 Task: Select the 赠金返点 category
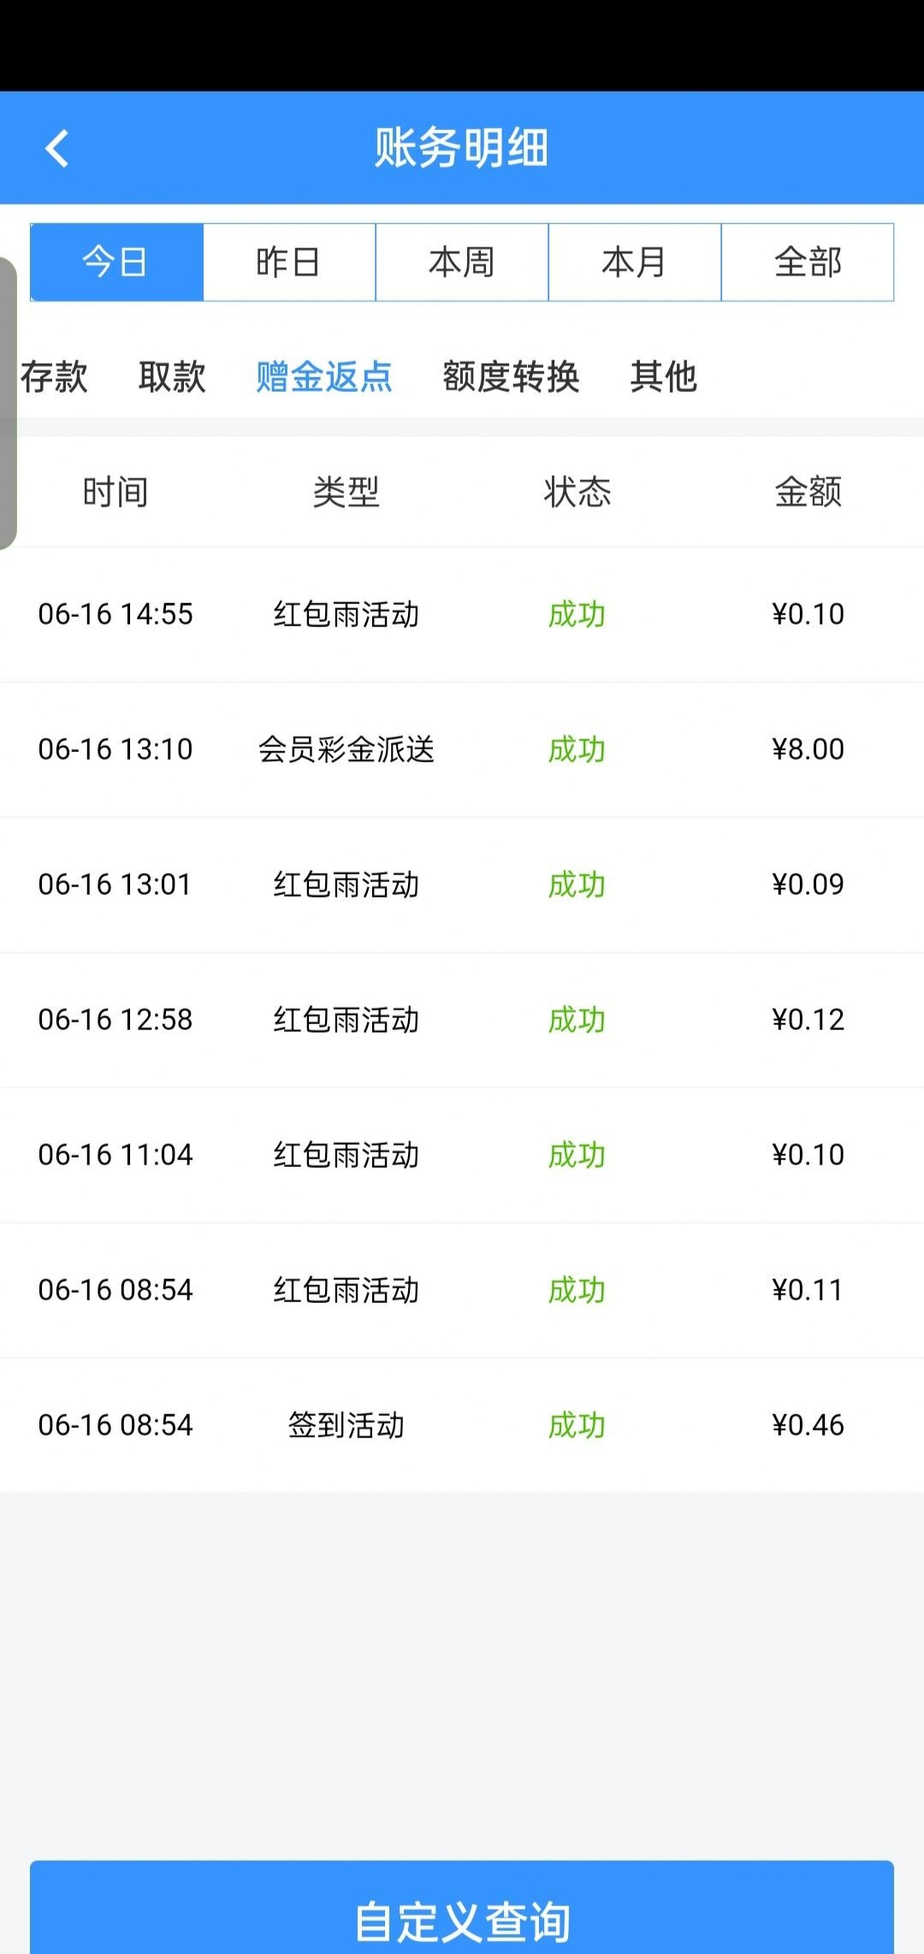pos(324,376)
